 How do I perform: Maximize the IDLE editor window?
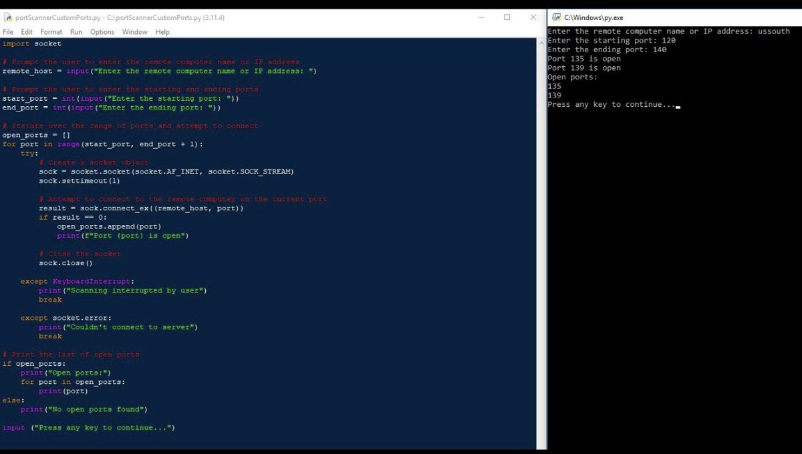tap(507, 18)
